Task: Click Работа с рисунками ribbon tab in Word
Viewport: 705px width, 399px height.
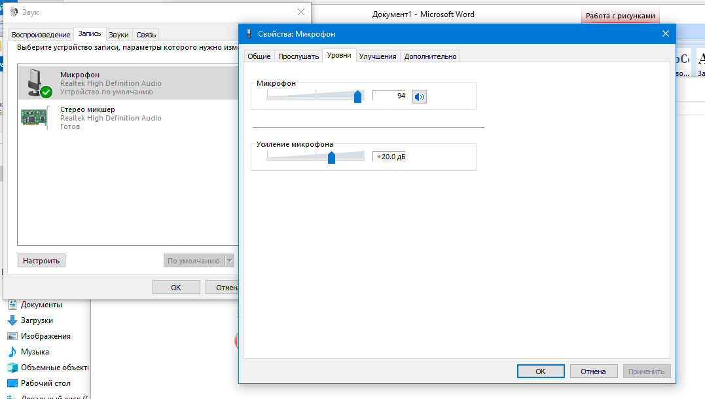Action: click(x=621, y=16)
